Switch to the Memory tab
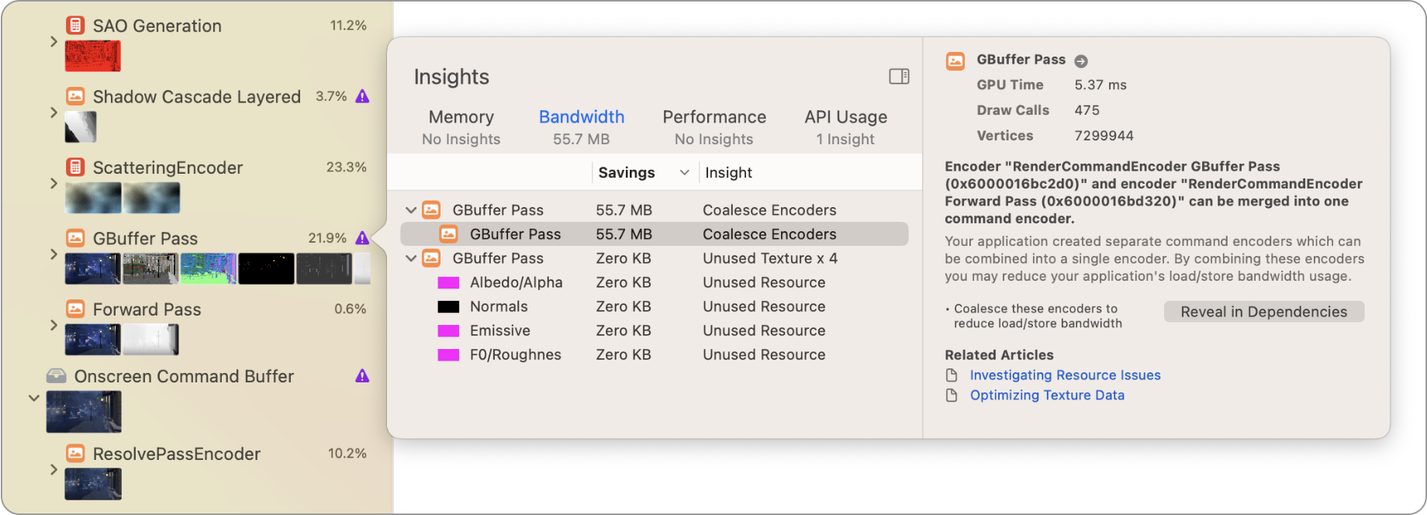Viewport: 1427px width, 515px height. 460,116
